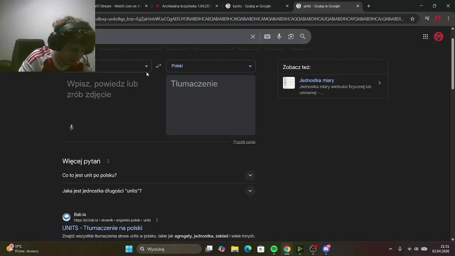This screenshot has width=455, height=256.
Task: Open Jednostka miary chevron arrow
Action: [x=379, y=83]
